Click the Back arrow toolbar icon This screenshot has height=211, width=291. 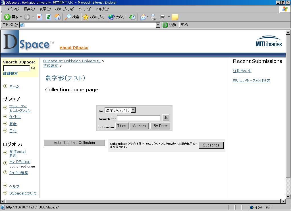tap(7, 17)
